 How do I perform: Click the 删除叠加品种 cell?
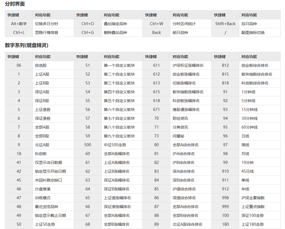122,33
